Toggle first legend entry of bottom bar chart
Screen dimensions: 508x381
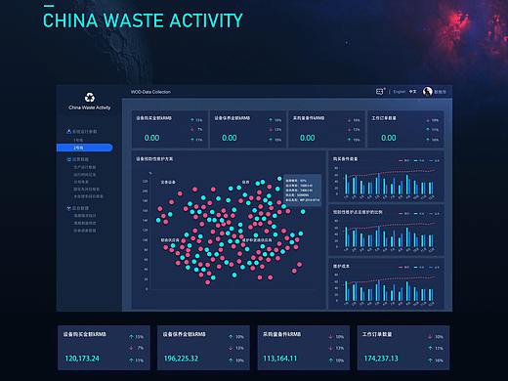[x=404, y=268]
